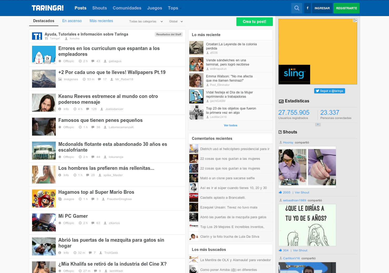
Task: Open comment Castells aplasto a Brancatelli
Action: pyautogui.click(x=223, y=198)
